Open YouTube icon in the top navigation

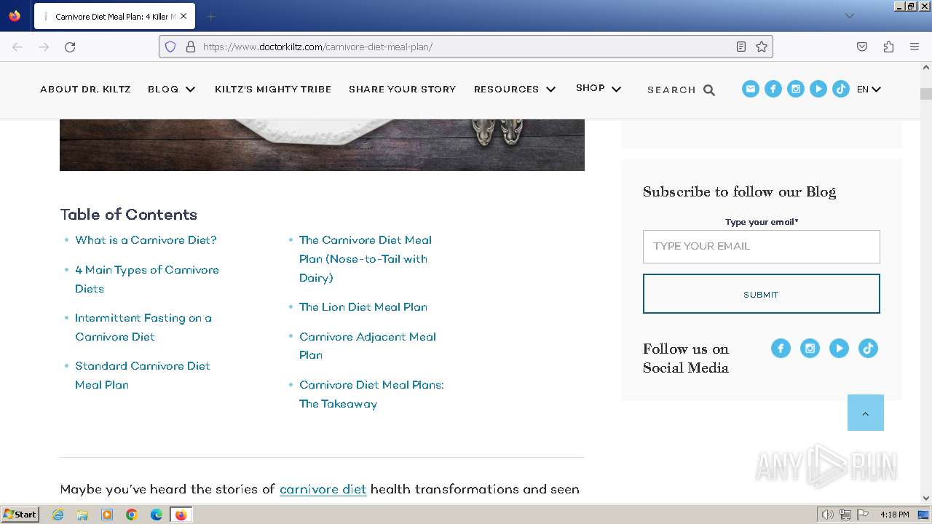(x=818, y=89)
